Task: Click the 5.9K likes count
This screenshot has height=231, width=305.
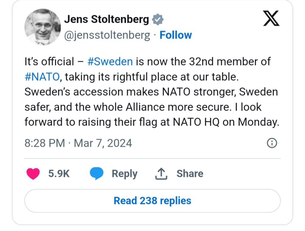Action: pyautogui.click(x=59, y=174)
